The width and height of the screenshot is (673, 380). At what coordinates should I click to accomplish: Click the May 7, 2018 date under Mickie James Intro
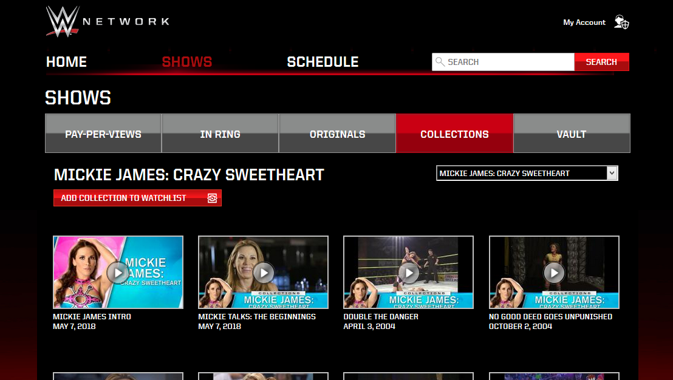74,327
